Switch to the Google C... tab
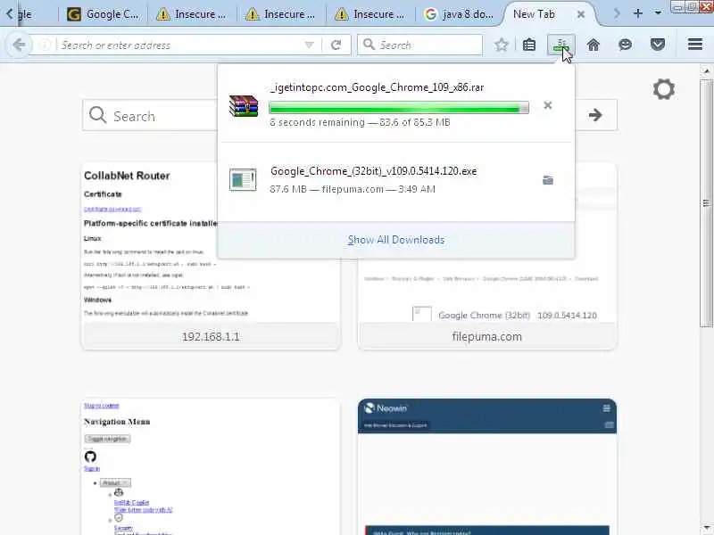714x535 pixels. tap(103, 14)
